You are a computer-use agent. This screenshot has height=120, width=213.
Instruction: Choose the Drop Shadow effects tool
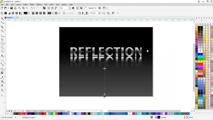tap(2, 69)
